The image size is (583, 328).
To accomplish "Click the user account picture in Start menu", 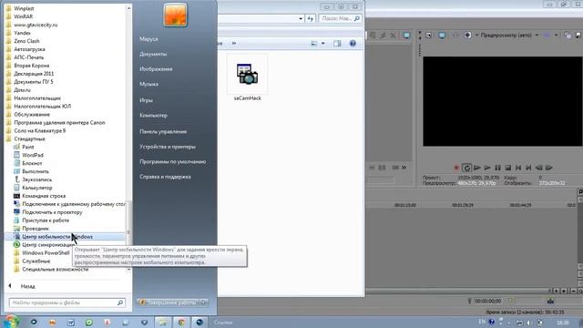I will click(x=175, y=15).
